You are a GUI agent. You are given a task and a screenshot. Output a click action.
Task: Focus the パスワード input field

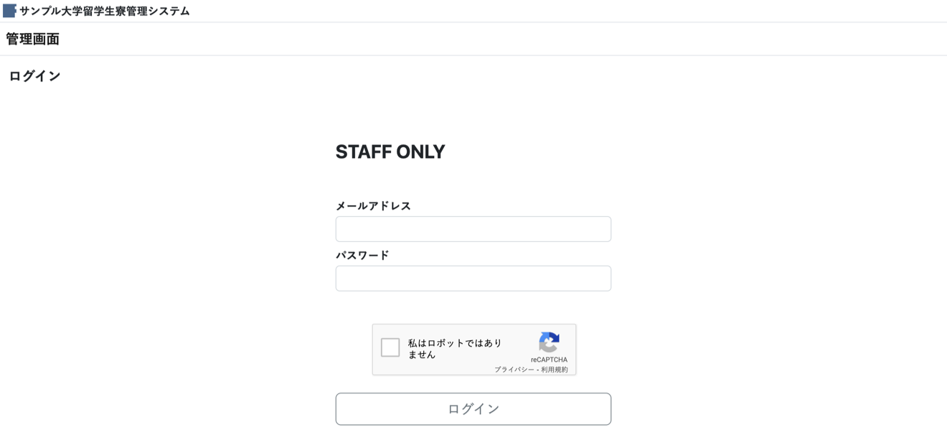(473, 278)
